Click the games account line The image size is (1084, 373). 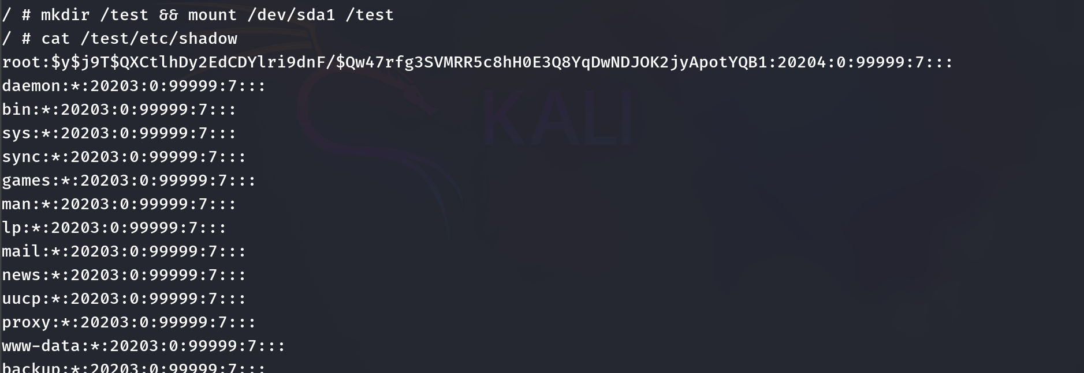[129, 180]
